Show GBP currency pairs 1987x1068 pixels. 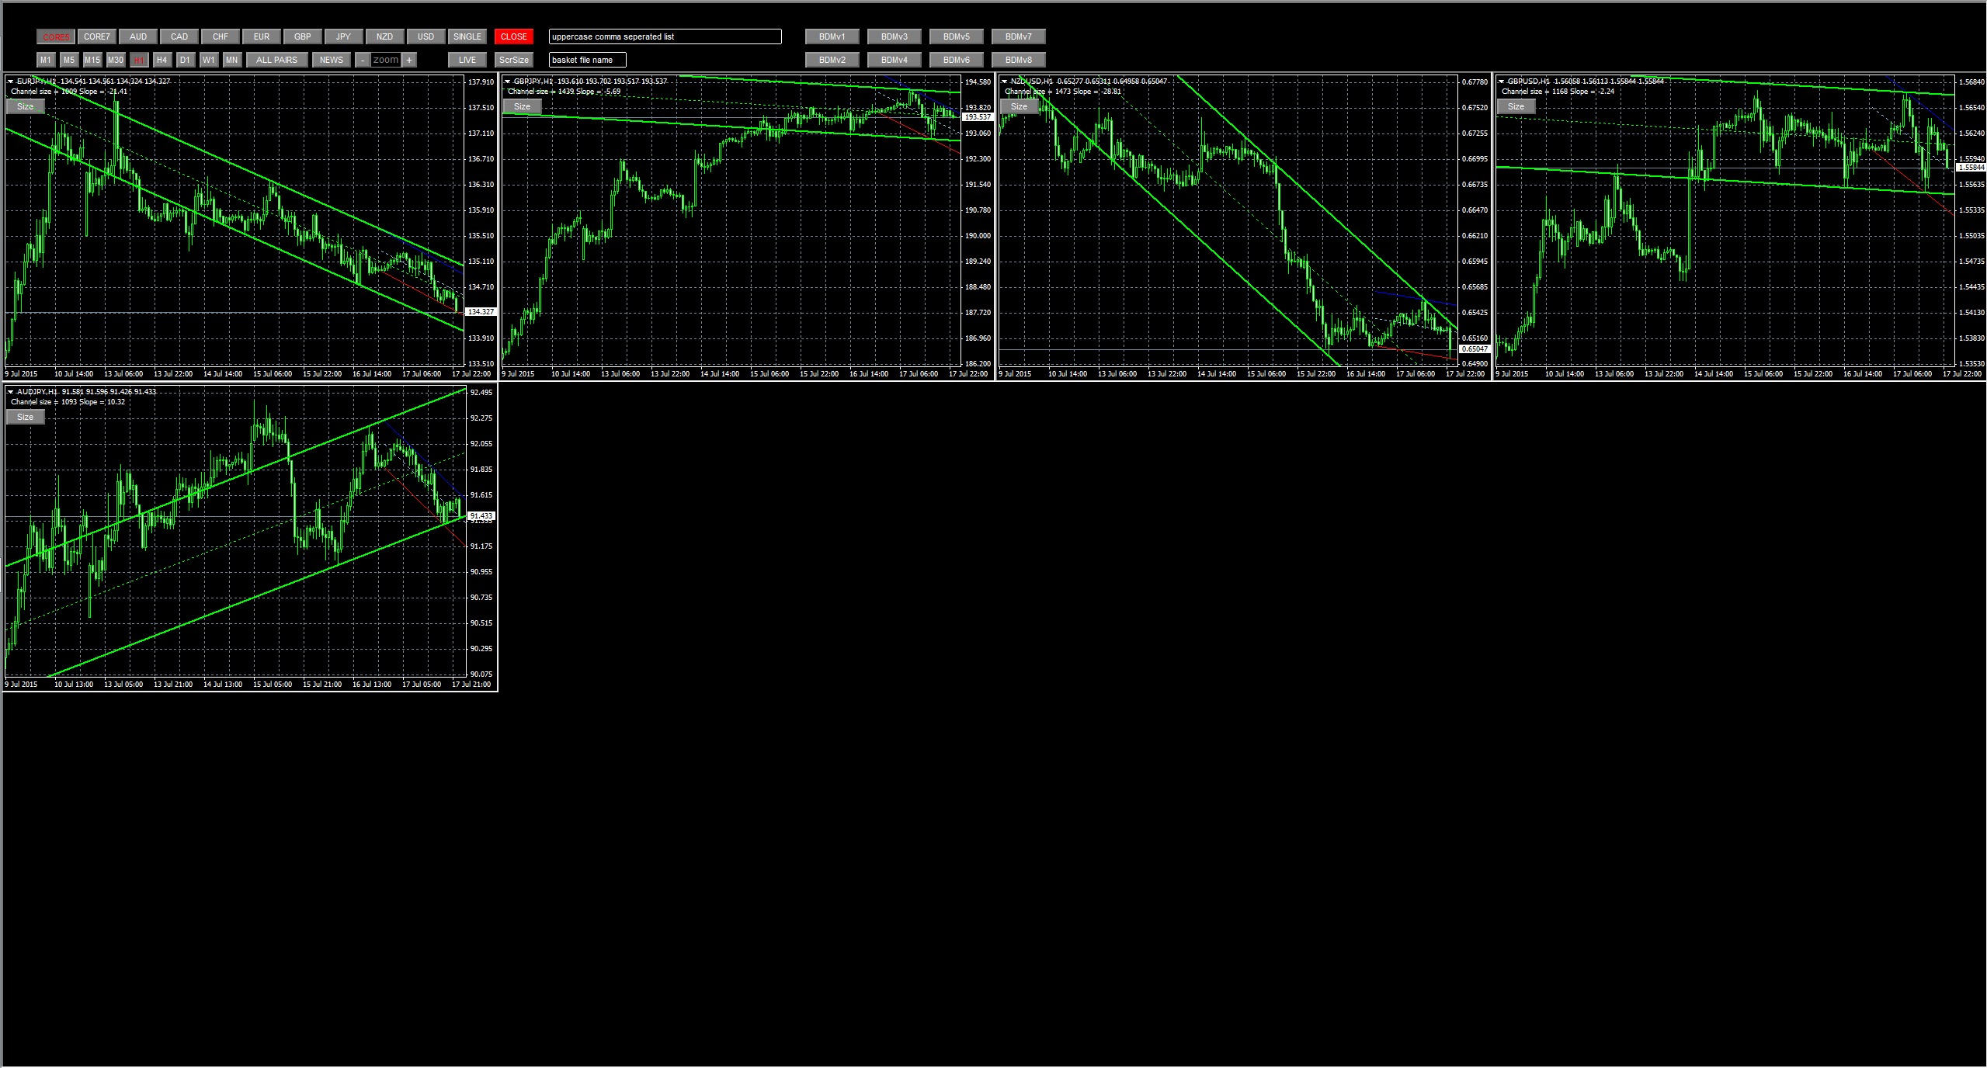coord(303,36)
